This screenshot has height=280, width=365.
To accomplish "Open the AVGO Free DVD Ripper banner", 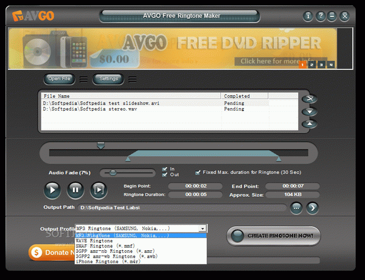I will (173, 49).
